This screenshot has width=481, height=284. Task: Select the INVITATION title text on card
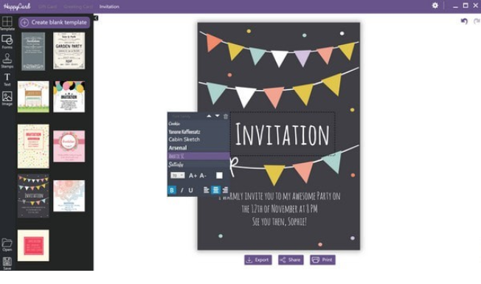click(x=283, y=134)
